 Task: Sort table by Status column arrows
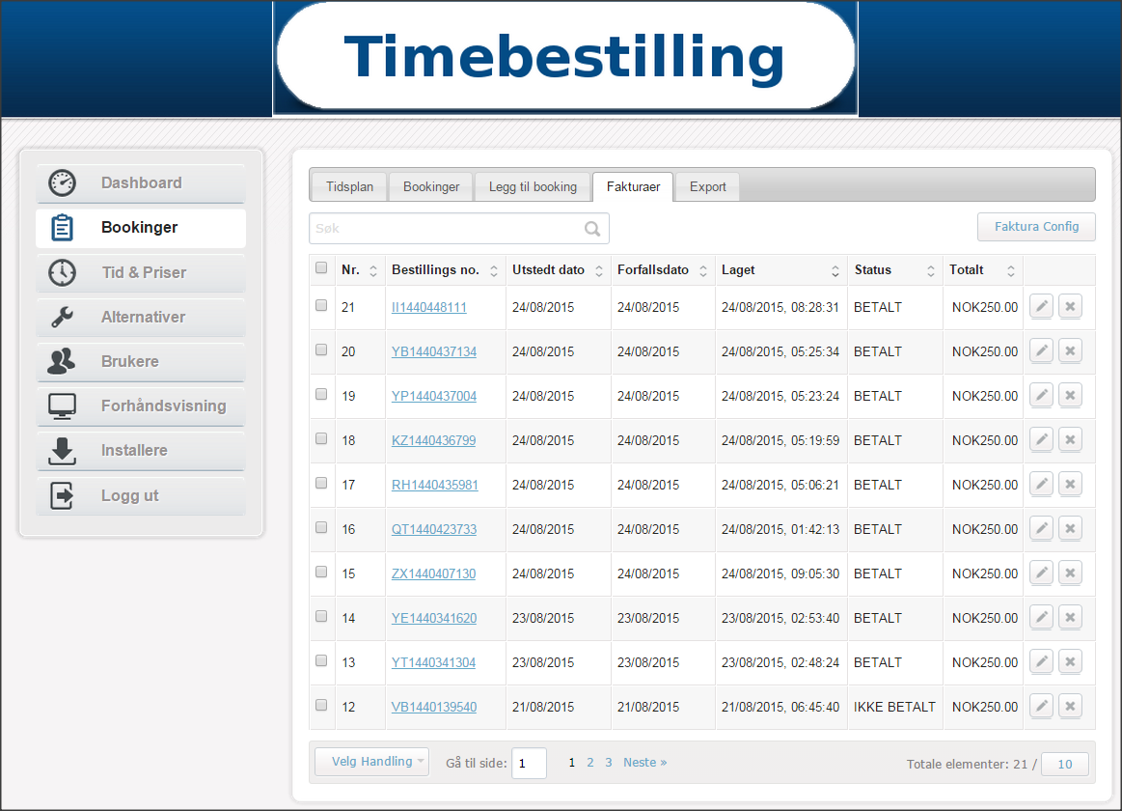point(931,271)
